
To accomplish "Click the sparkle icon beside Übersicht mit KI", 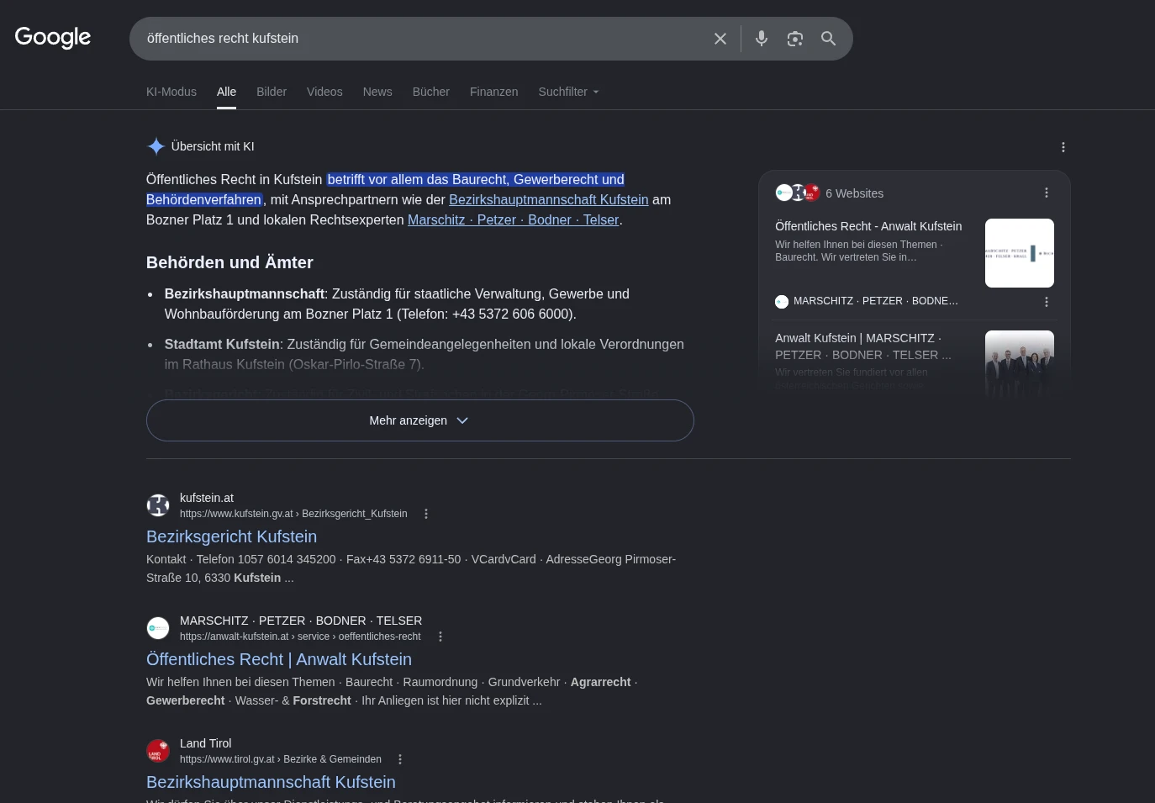I will click(156, 146).
